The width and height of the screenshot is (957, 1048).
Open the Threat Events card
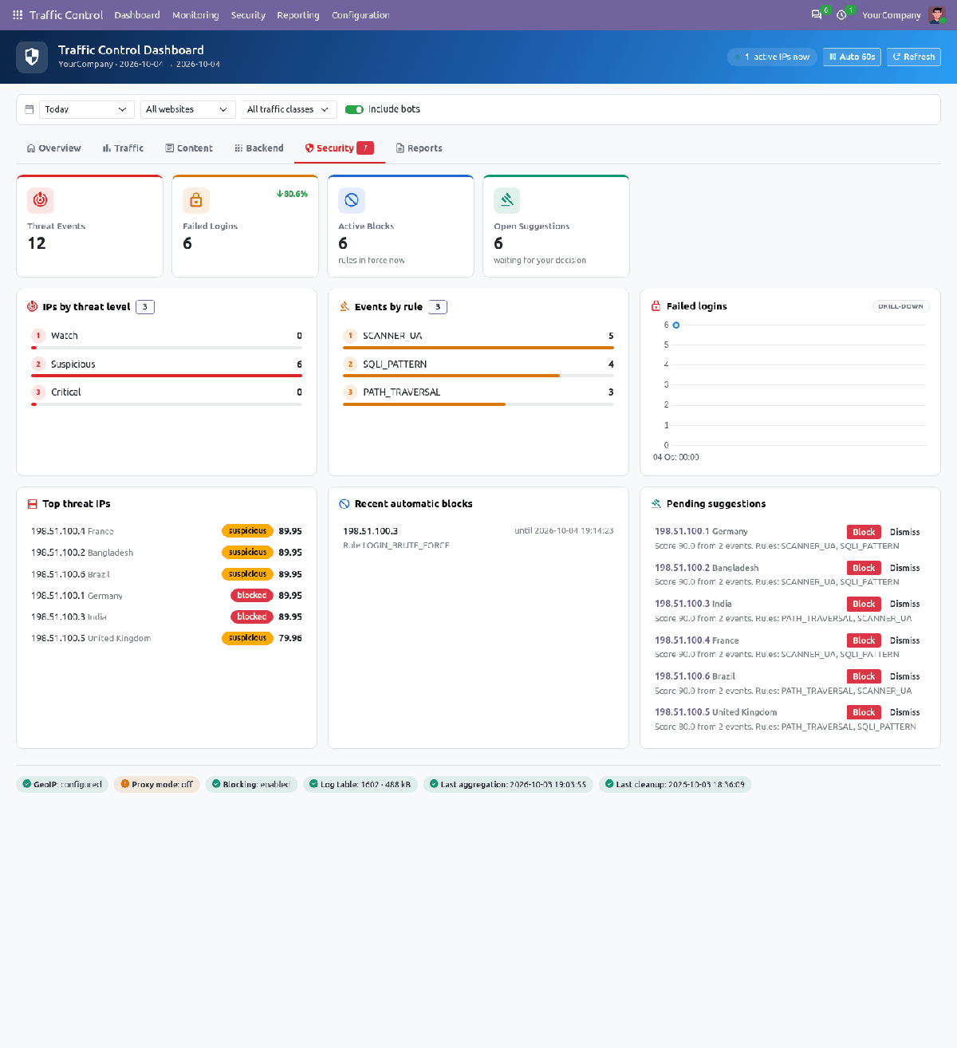click(x=89, y=226)
